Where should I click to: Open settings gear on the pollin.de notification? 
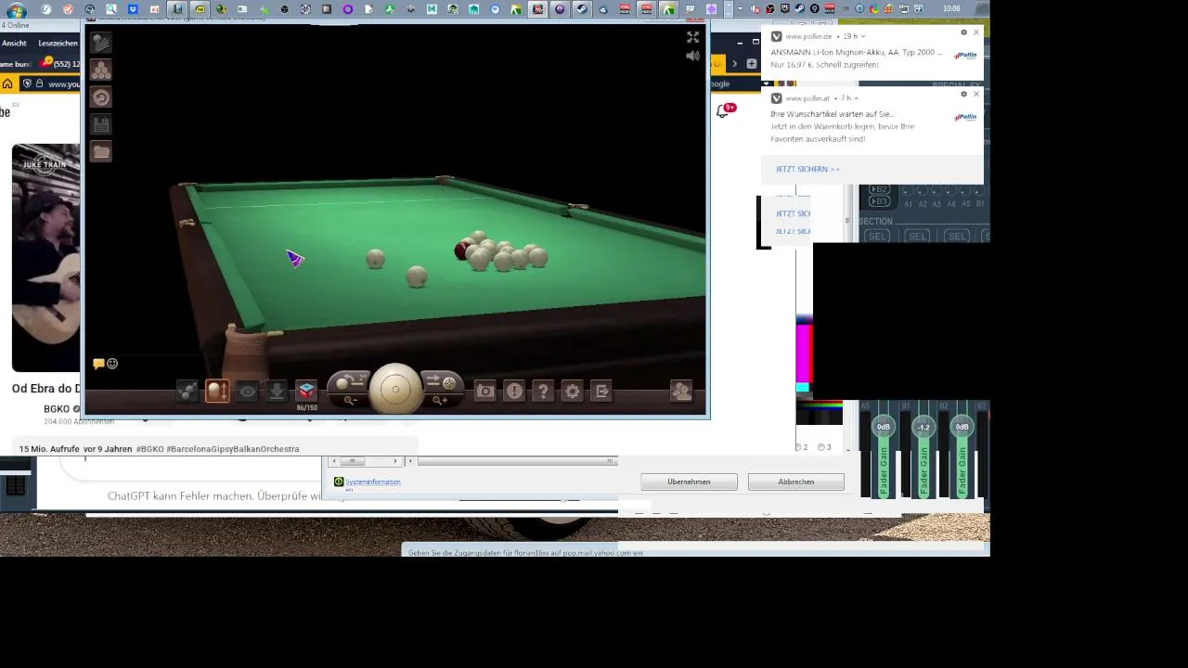point(963,32)
